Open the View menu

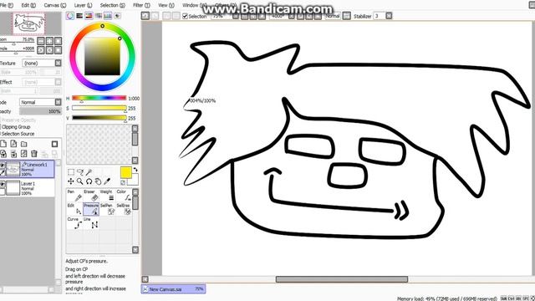[x=166, y=5]
